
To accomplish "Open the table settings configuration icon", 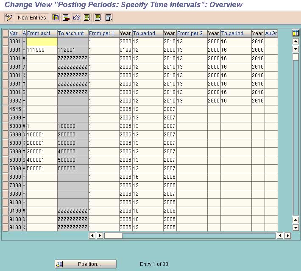I will point(295,33).
